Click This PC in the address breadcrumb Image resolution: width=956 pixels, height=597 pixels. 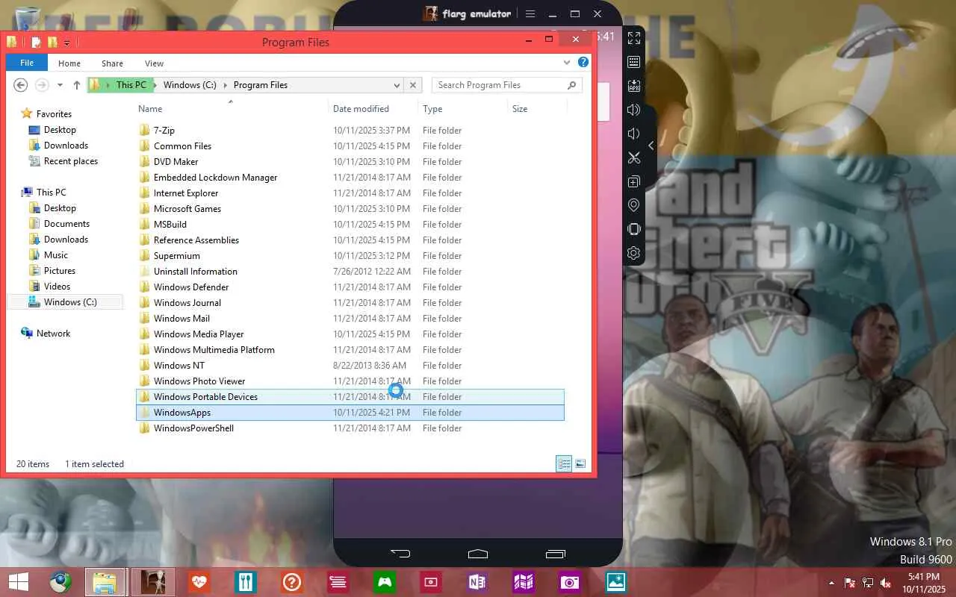click(131, 85)
